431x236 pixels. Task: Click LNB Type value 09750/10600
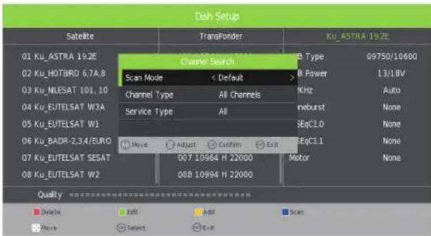pyautogui.click(x=392, y=56)
